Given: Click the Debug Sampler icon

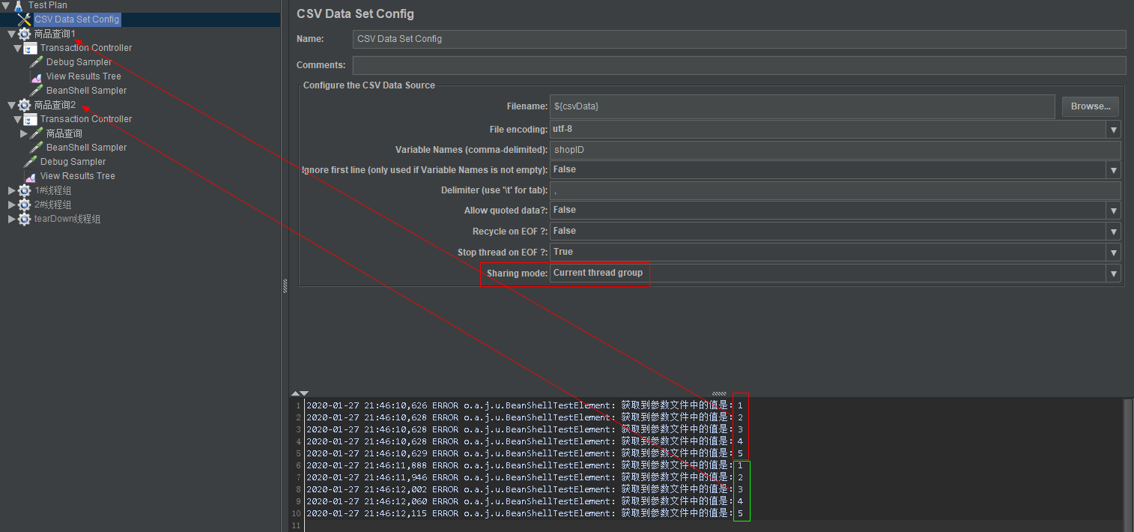Looking at the screenshot, I should point(36,61).
